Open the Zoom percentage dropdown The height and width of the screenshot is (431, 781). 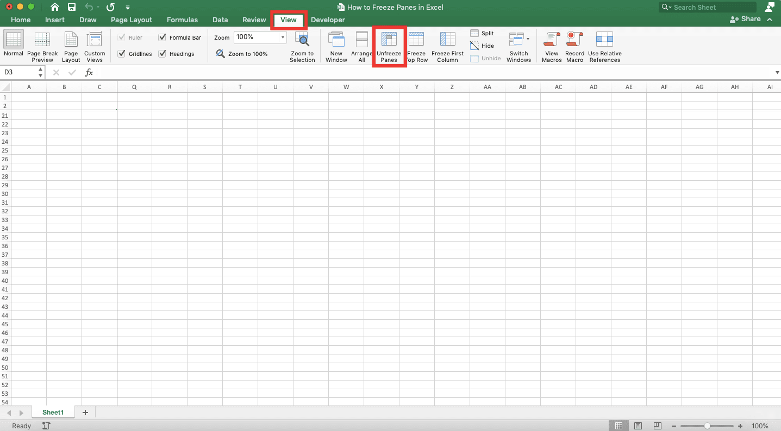point(283,37)
